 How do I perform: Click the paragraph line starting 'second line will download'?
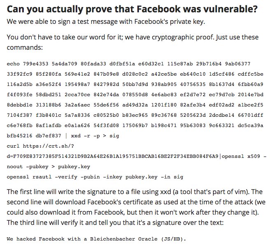pyautogui.click(x=136, y=202)
